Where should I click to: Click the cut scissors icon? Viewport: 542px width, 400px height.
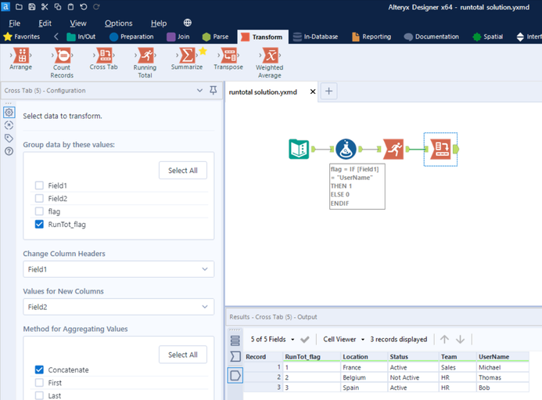45,7
